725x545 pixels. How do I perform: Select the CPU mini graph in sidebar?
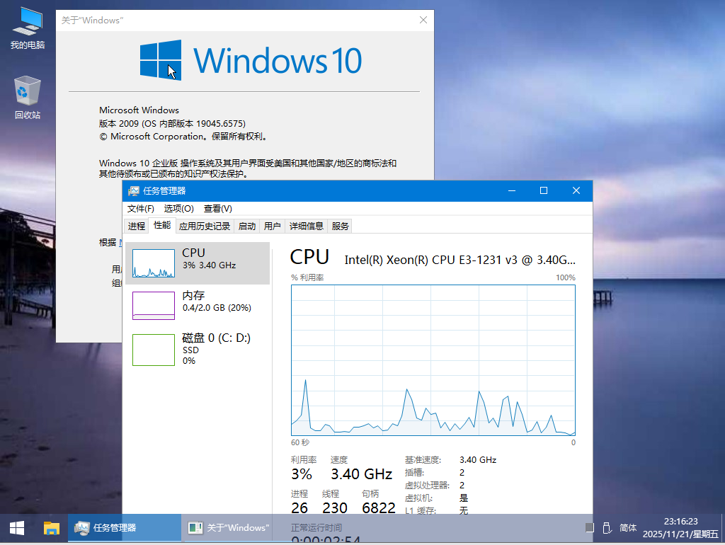[154, 263]
